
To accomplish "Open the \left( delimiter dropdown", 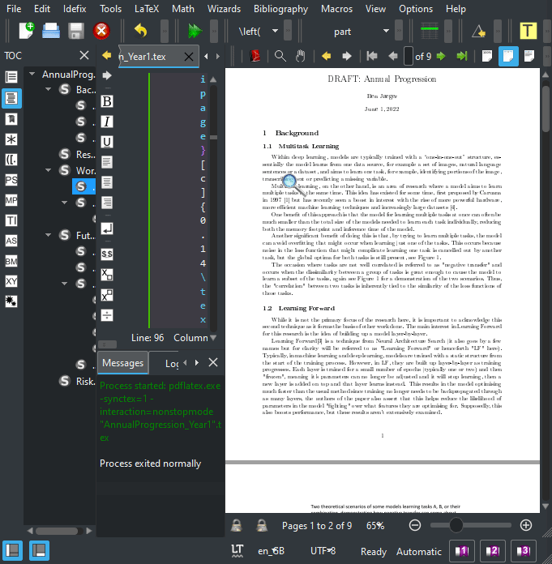I will point(275,31).
